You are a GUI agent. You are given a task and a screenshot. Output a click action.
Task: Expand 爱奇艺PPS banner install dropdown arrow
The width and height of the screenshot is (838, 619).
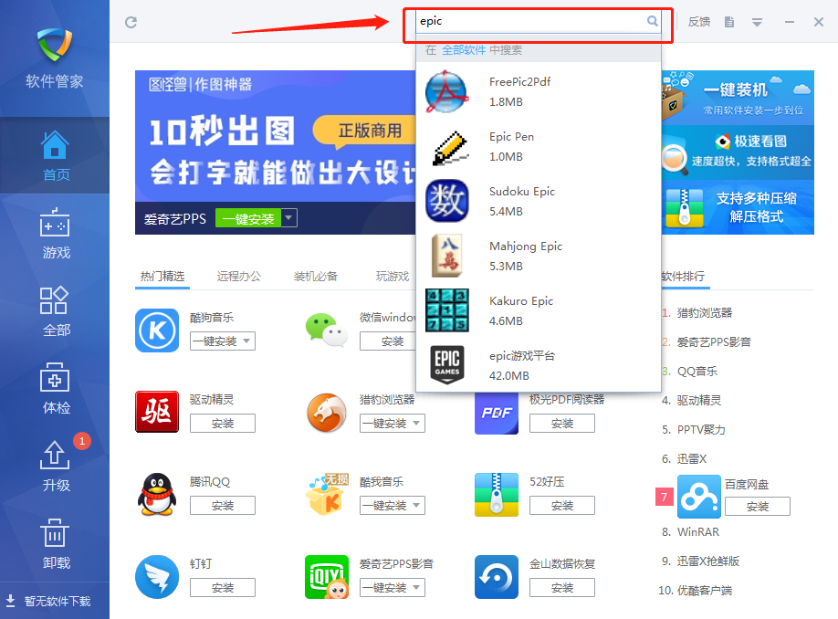click(x=288, y=218)
